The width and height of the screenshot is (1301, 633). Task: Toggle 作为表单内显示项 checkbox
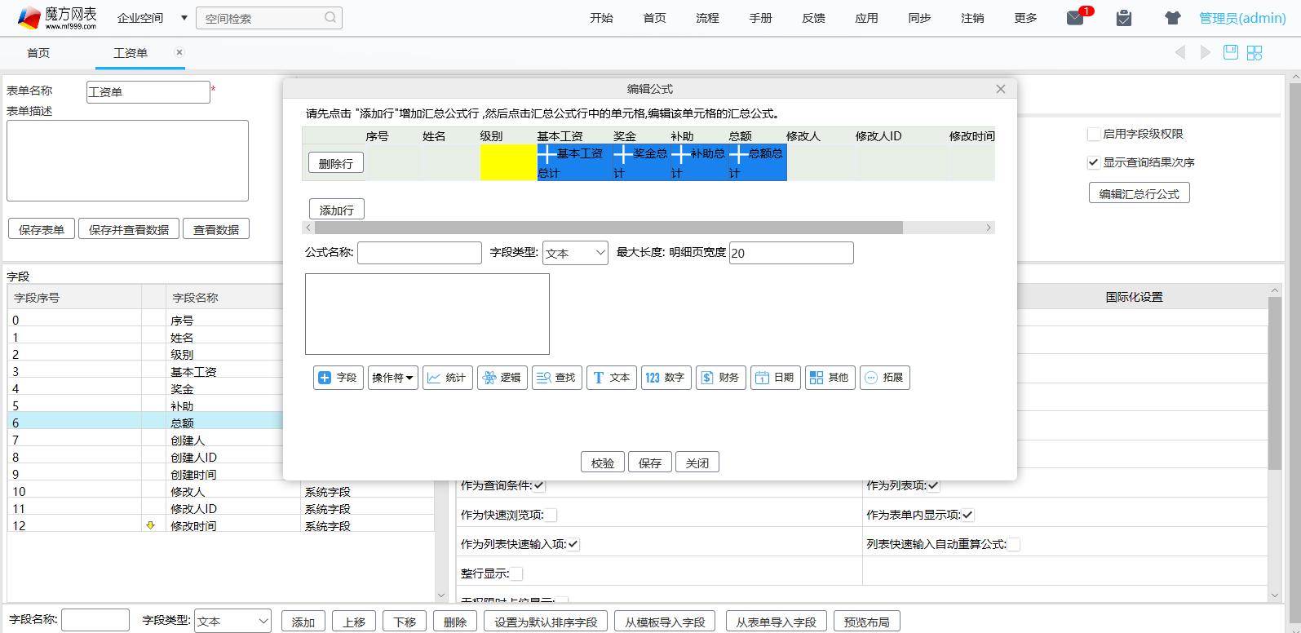[968, 515]
